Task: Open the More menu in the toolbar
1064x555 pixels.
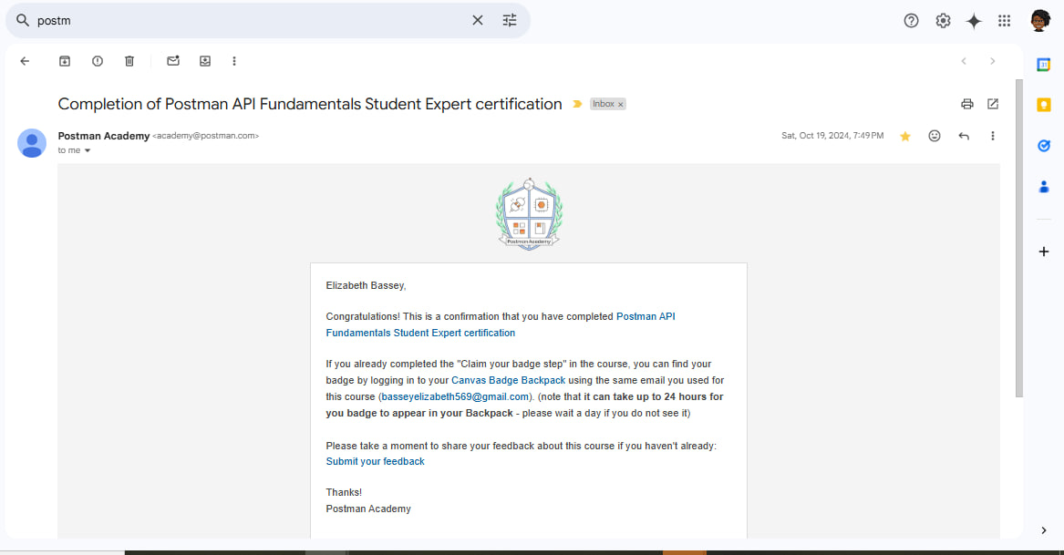Action: click(234, 61)
